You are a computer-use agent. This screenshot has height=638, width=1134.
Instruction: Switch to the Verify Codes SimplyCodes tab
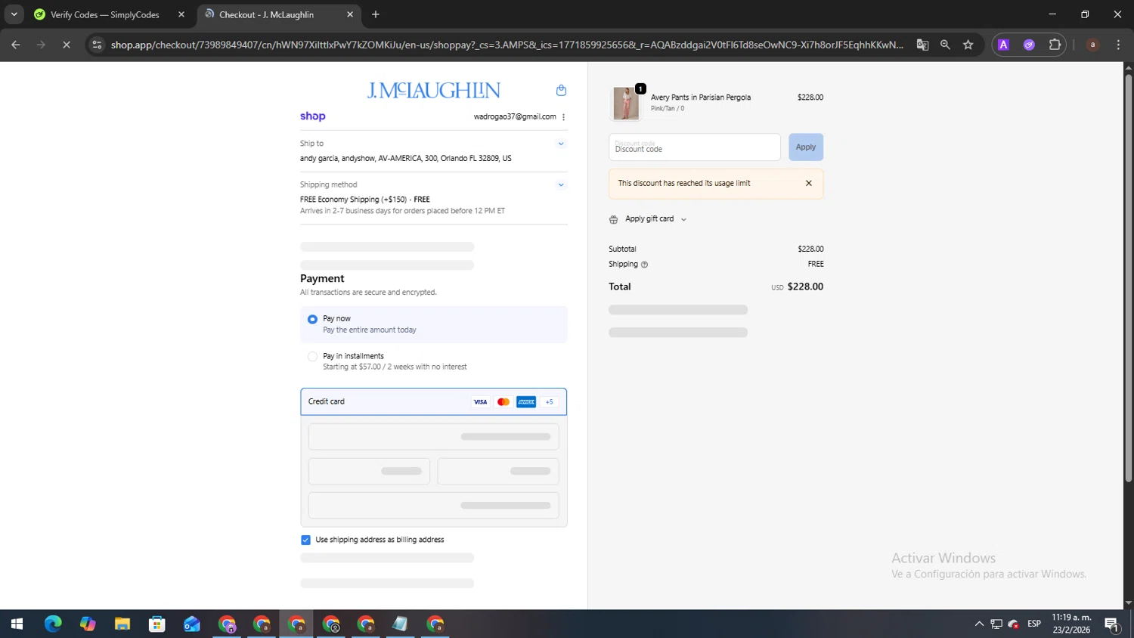104,15
